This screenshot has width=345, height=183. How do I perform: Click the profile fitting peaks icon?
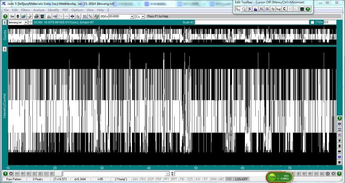click(x=78, y=16)
